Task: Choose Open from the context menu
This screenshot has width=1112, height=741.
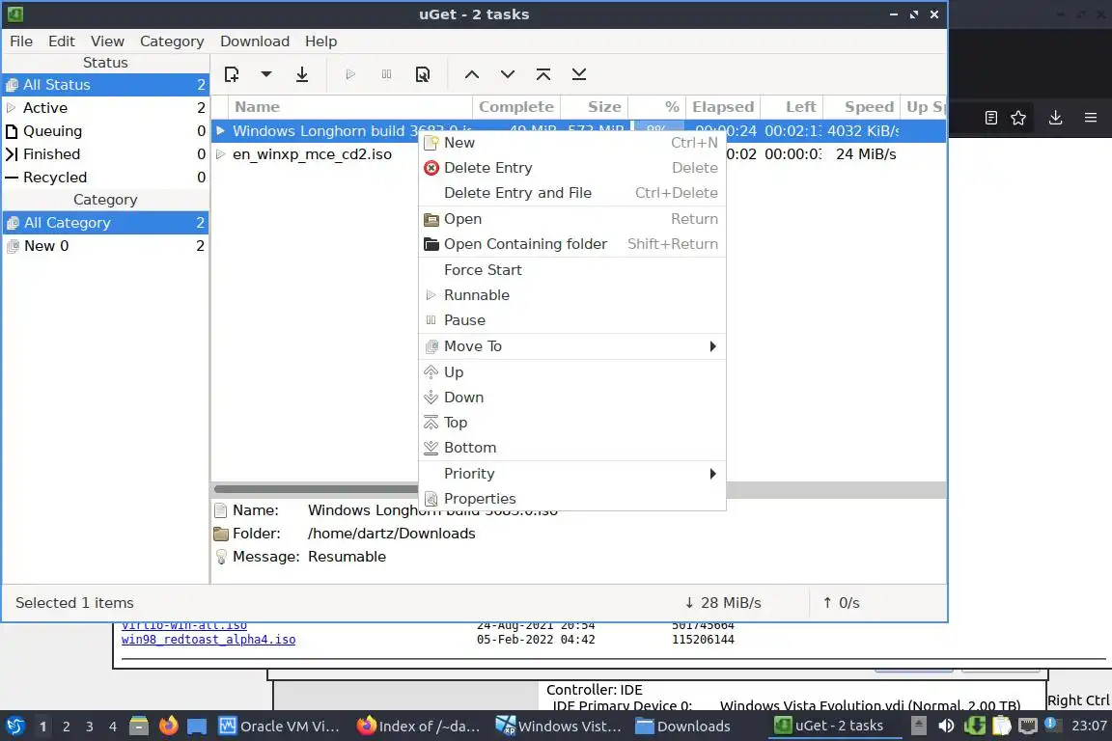Action: tap(572, 219)
